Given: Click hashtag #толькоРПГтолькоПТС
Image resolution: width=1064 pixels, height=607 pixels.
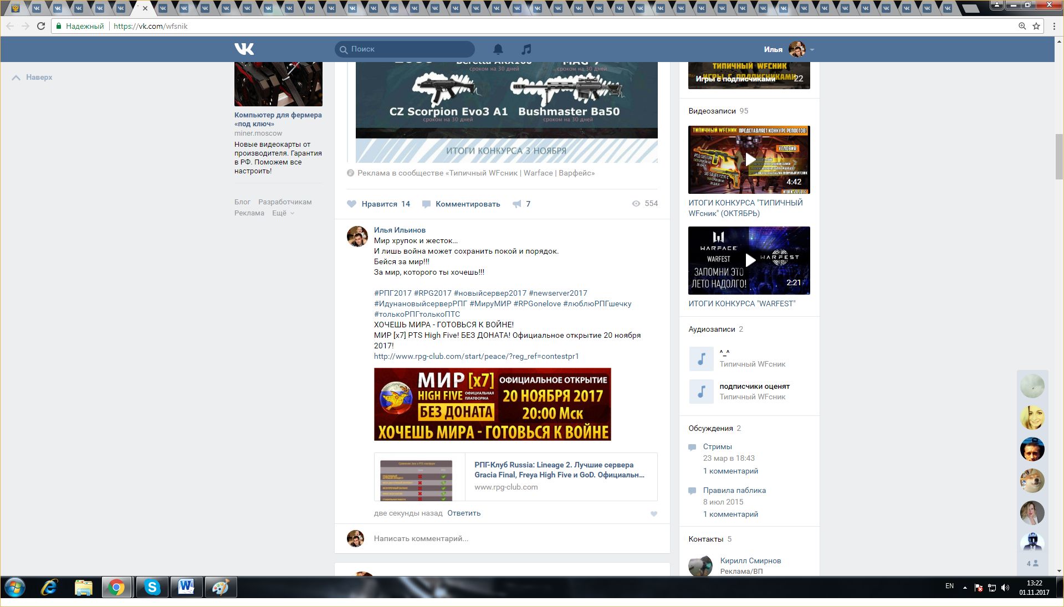Looking at the screenshot, I should point(417,314).
